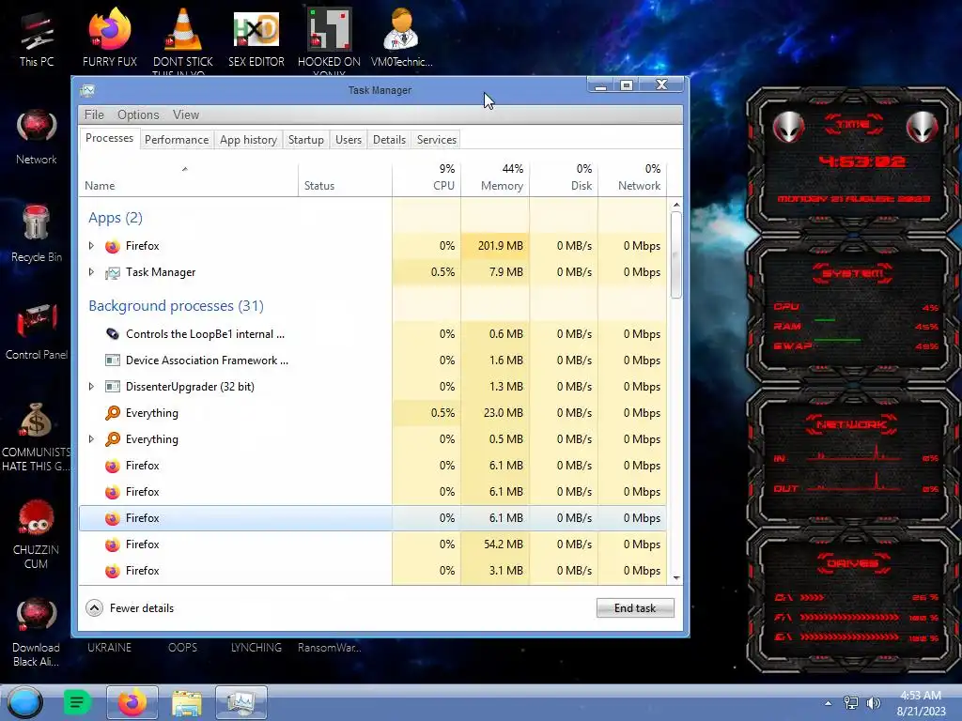The image size is (962, 721).
Task: Click the network tray icon
Action: (x=851, y=702)
